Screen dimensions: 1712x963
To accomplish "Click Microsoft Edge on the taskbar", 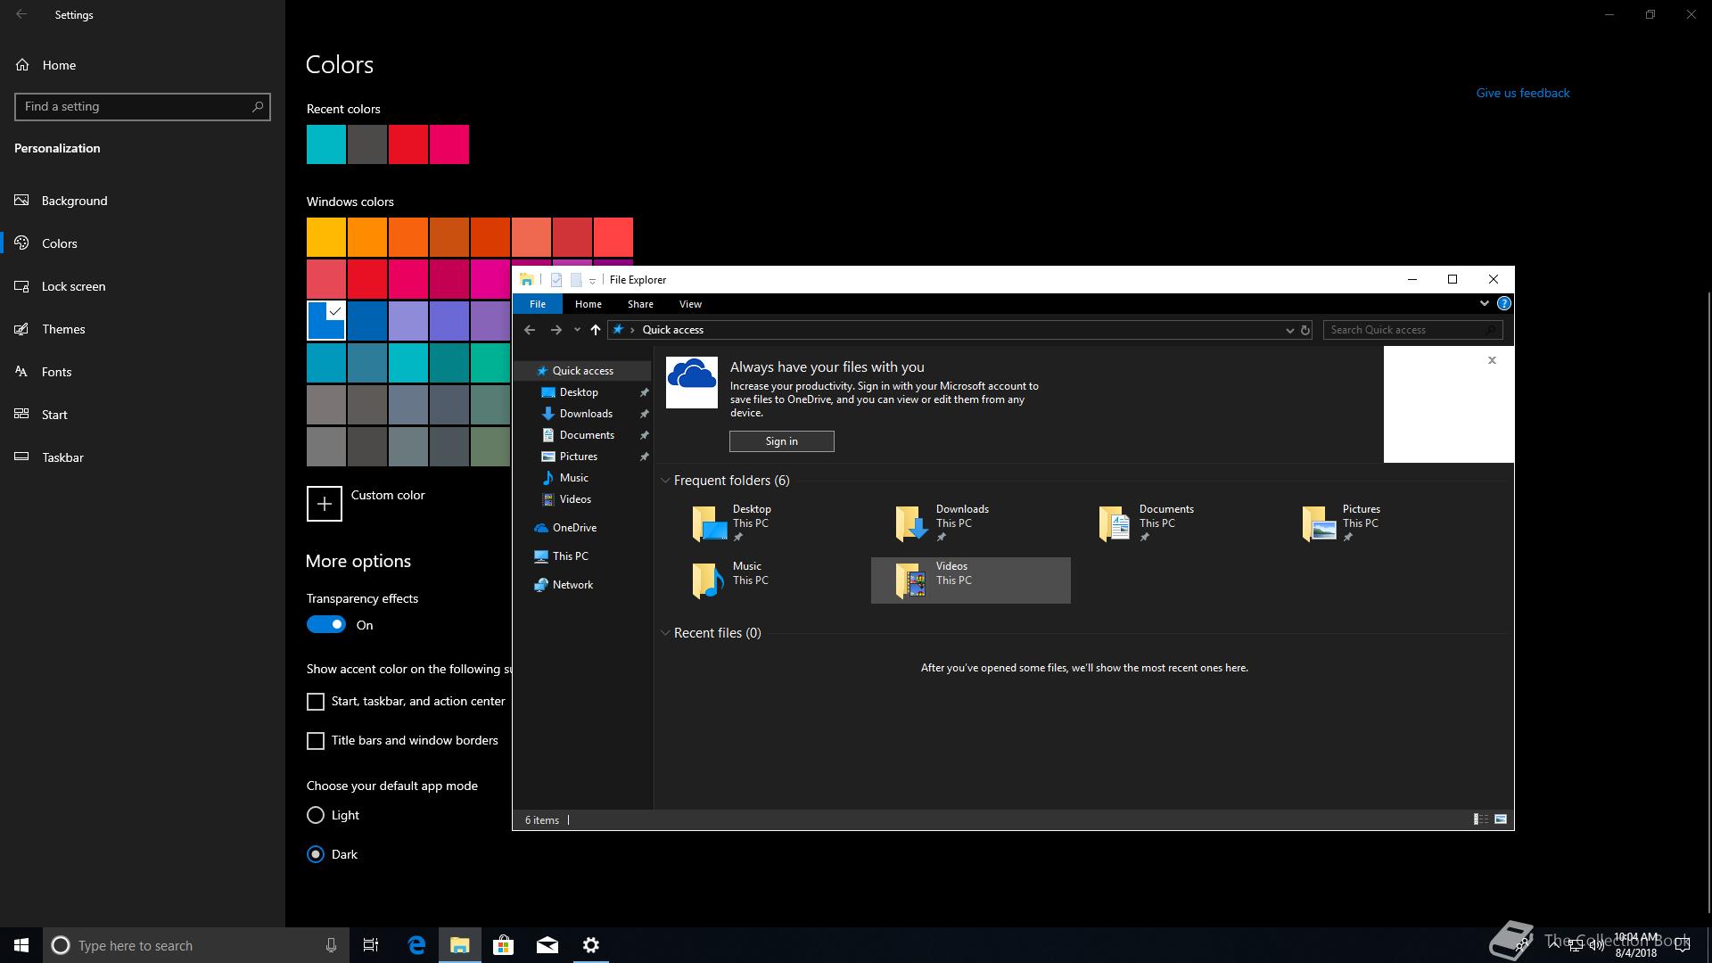I will (x=416, y=945).
